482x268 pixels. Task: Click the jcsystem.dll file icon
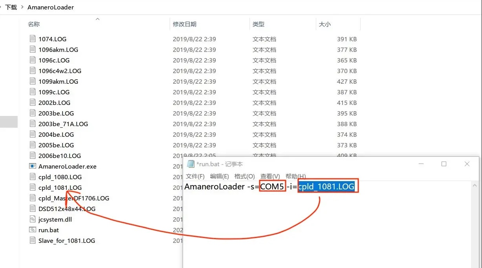[32, 219]
